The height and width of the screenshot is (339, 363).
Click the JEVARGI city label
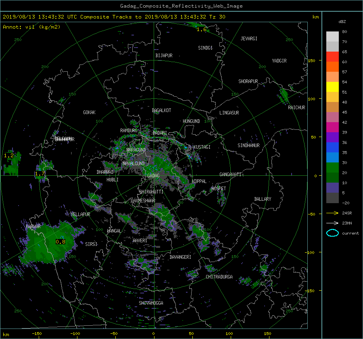pyautogui.click(x=249, y=39)
